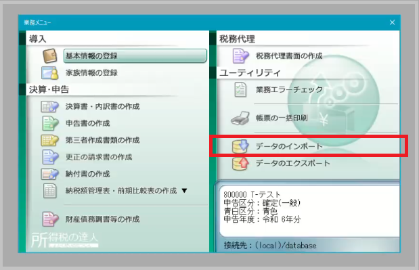Click the database import icon with blue arrow
Viewport: 419px width, 270px height.
(240, 146)
